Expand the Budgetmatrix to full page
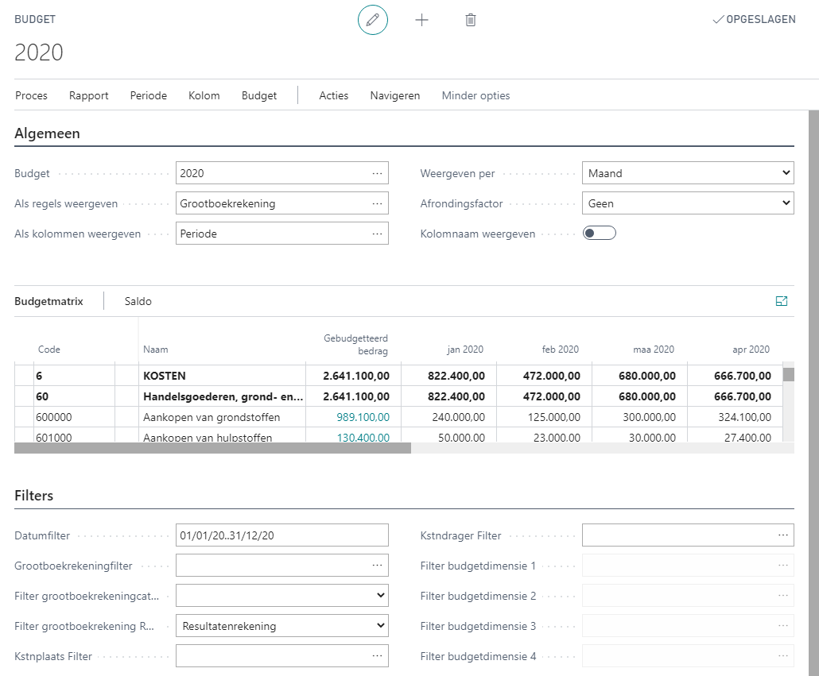 coord(782,301)
